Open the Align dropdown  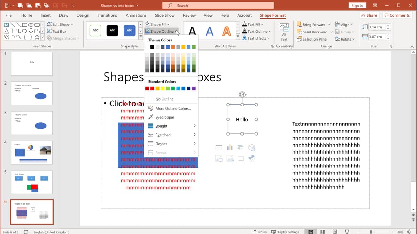[344, 25]
